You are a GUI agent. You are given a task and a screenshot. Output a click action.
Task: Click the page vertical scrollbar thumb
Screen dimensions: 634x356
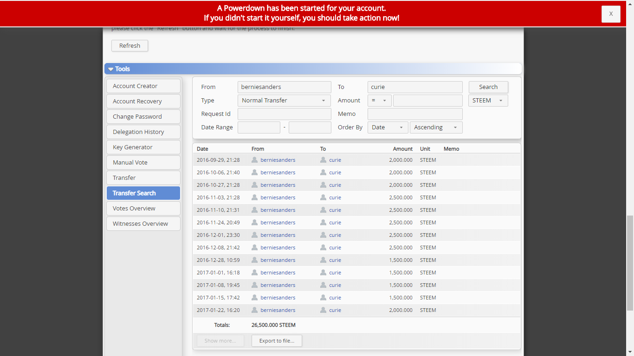pyautogui.click(x=630, y=263)
